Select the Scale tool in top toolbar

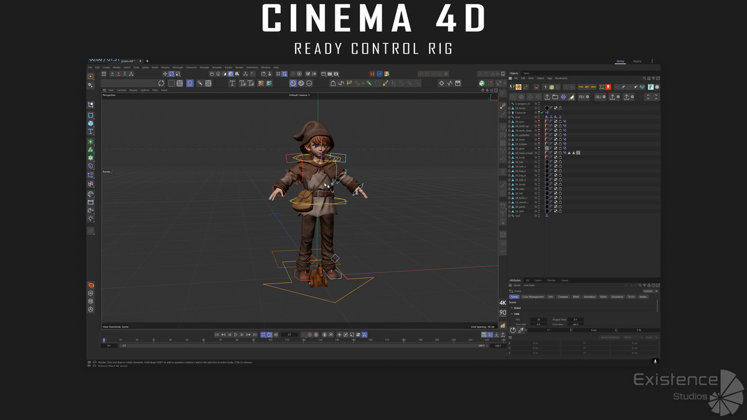point(177,74)
